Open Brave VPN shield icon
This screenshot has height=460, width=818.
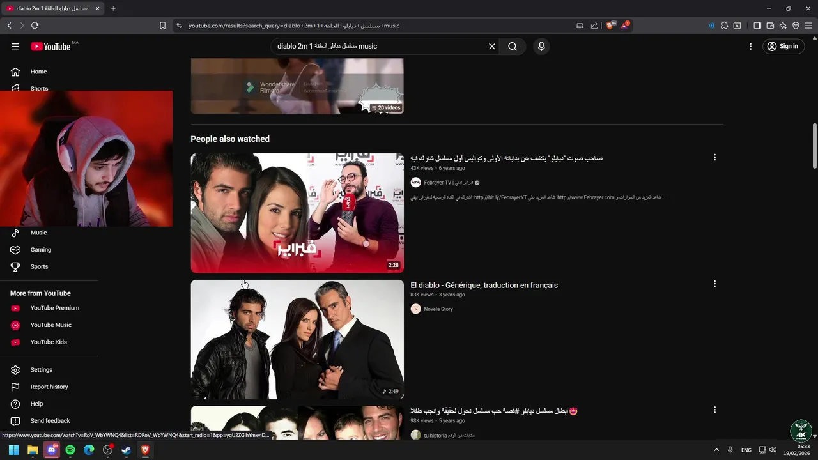pyautogui.click(x=796, y=26)
